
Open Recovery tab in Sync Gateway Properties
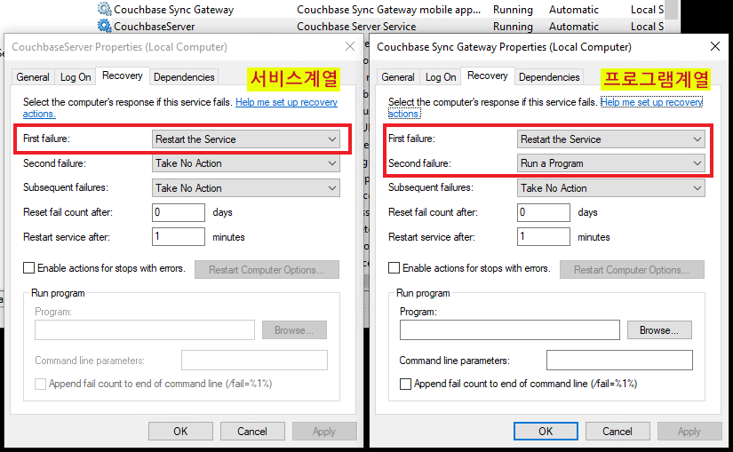click(x=488, y=75)
